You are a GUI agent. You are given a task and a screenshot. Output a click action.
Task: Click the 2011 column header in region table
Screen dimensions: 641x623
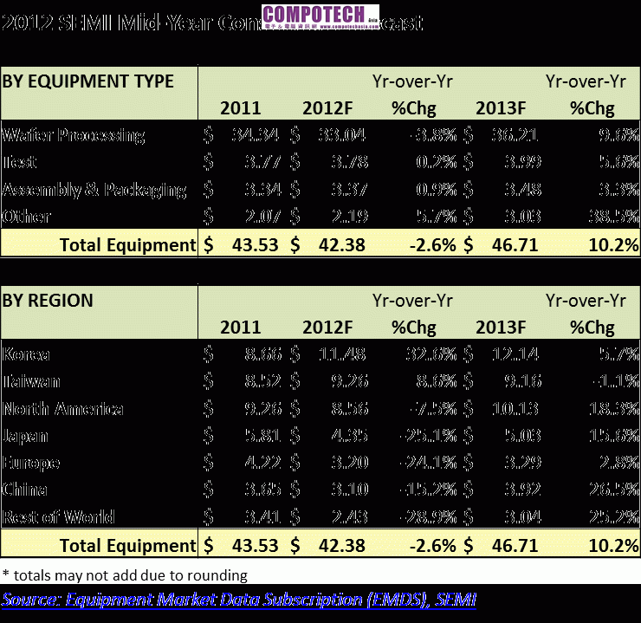click(240, 328)
